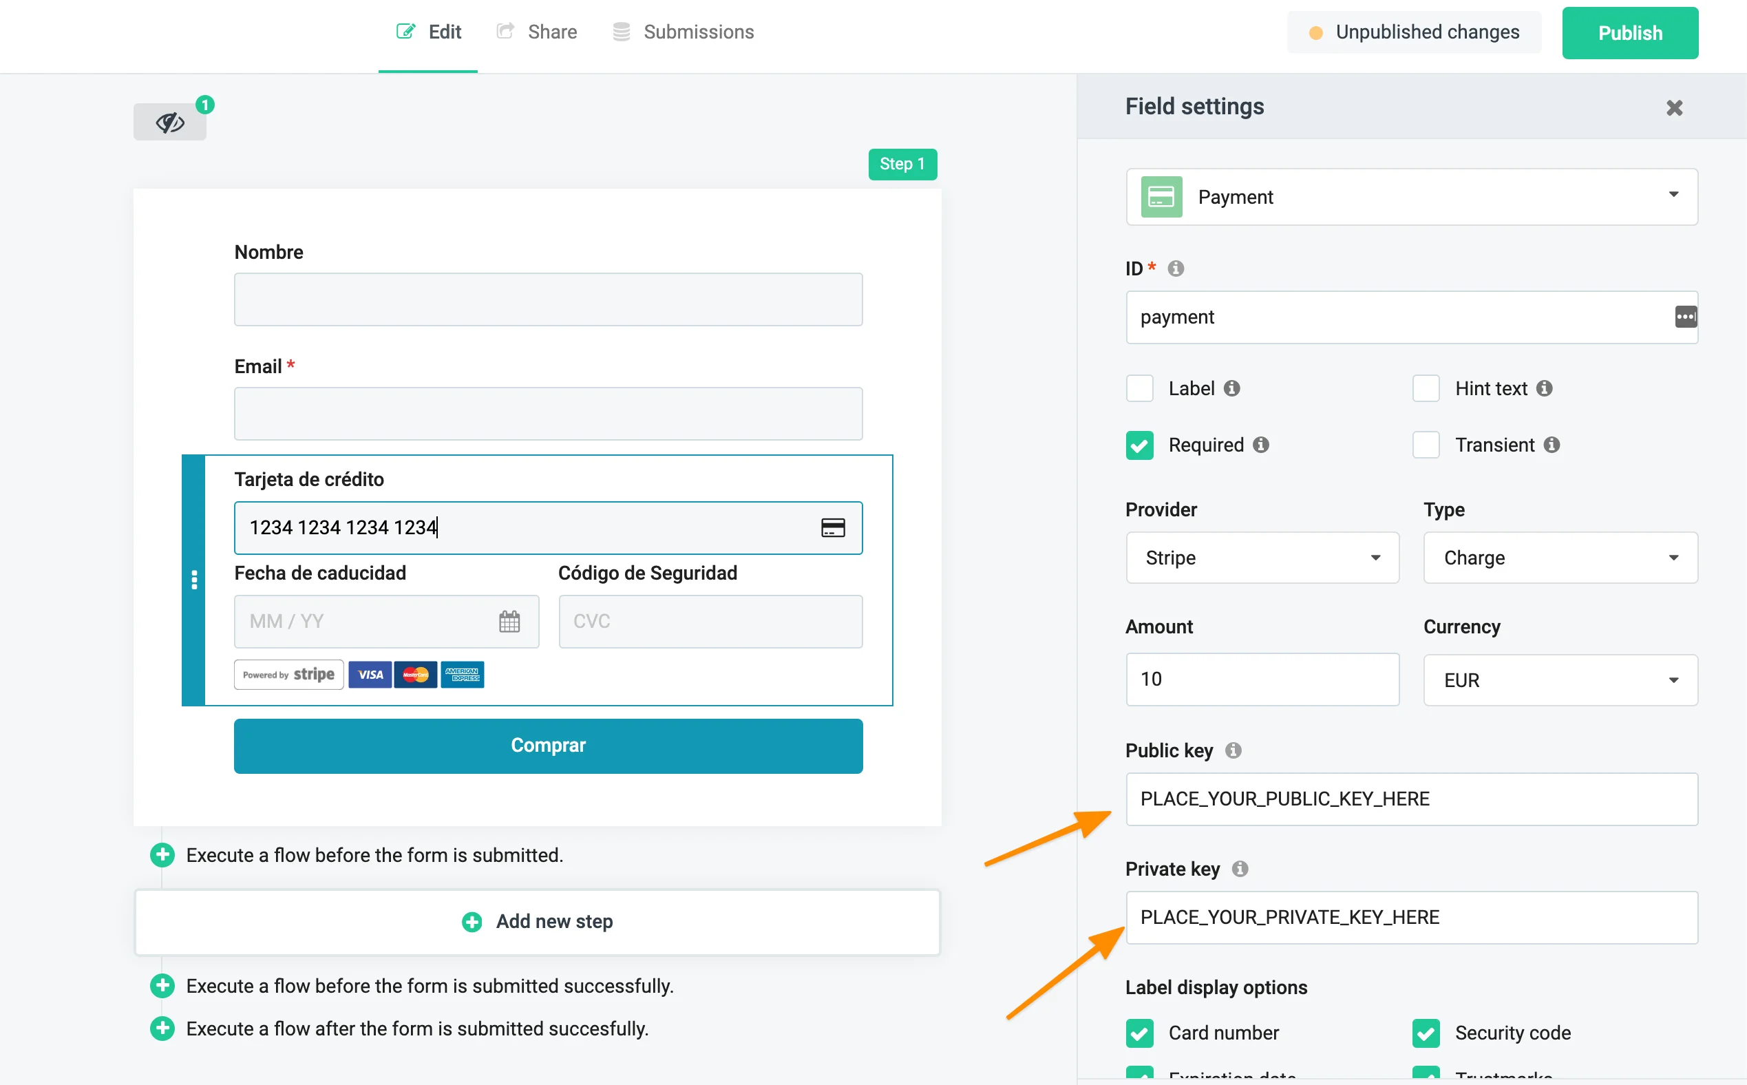This screenshot has width=1747, height=1085.
Task: Click the info icon next to Public key
Action: [1234, 750]
